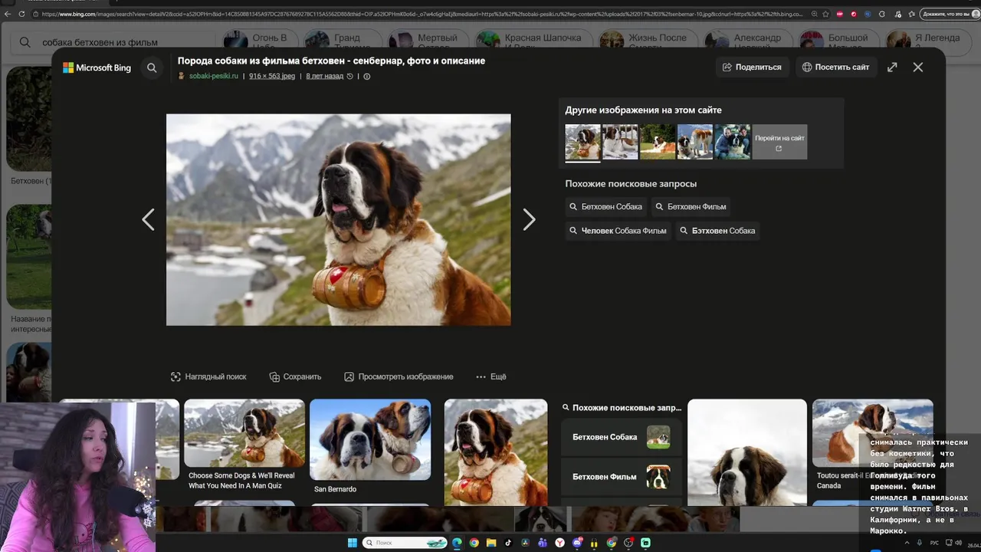Show hidden tray icons chevron
This screenshot has width=981, height=552.
click(906, 543)
